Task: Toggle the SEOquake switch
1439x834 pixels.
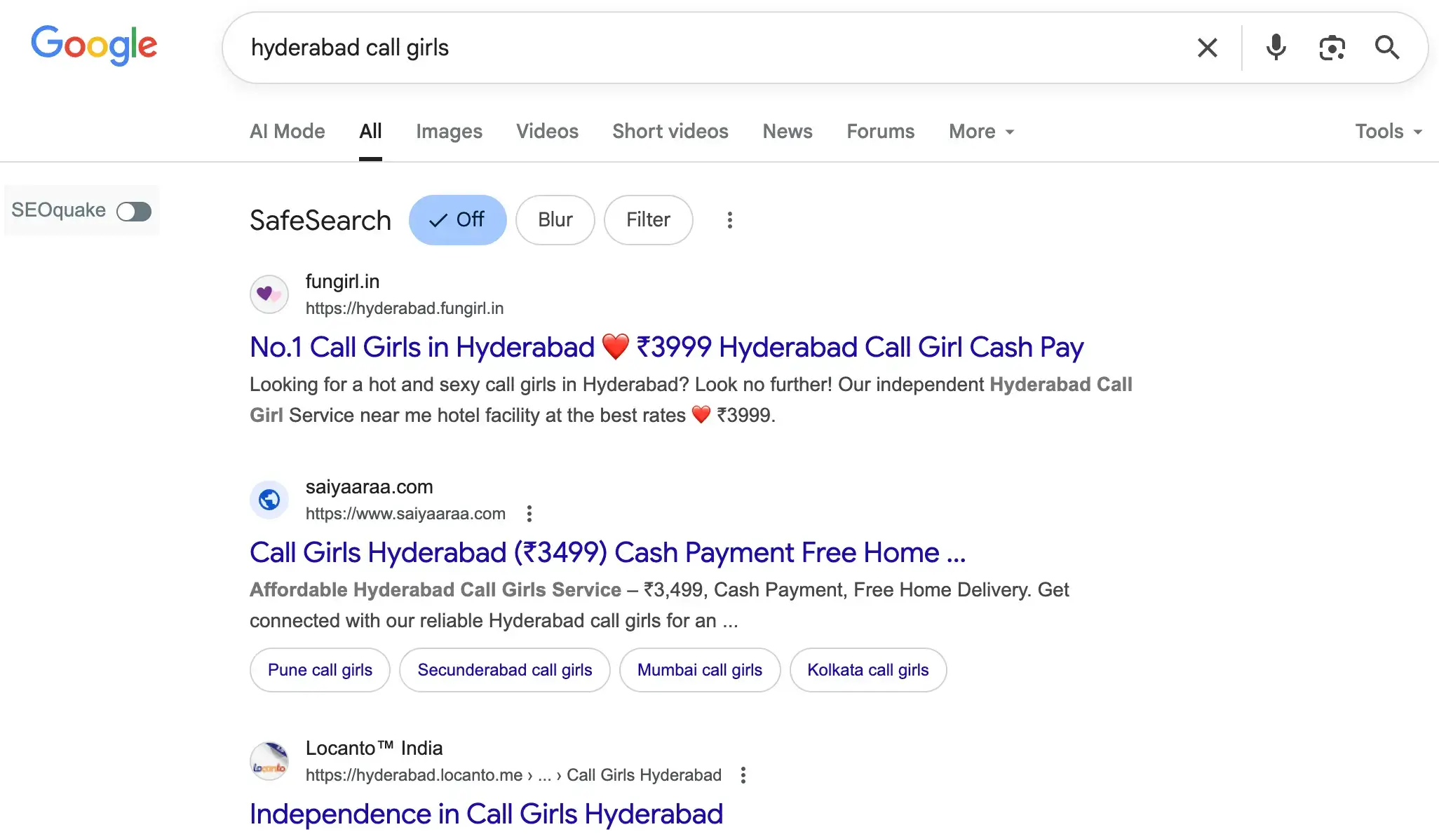Action: click(x=134, y=211)
